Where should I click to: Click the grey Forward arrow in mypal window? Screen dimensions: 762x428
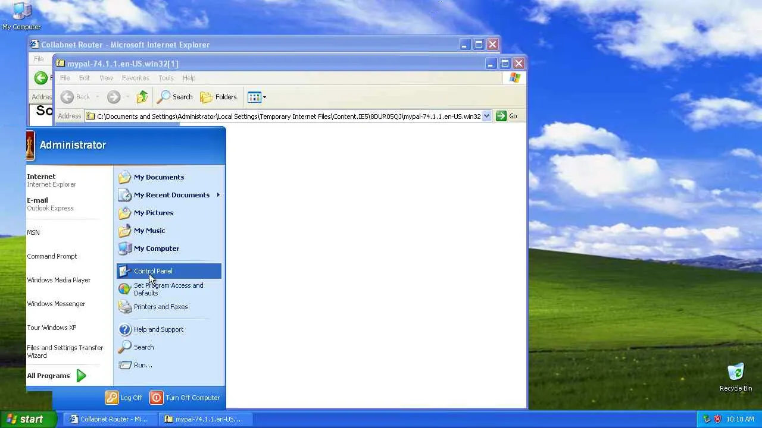(x=114, y=97)
